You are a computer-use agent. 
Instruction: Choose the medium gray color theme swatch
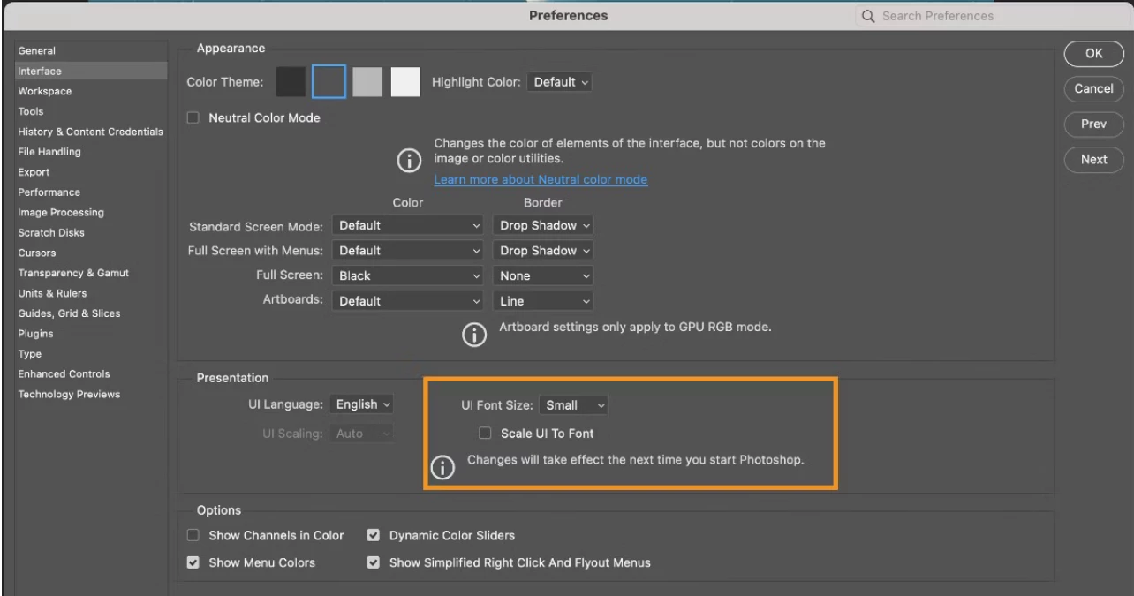[367, 82]
